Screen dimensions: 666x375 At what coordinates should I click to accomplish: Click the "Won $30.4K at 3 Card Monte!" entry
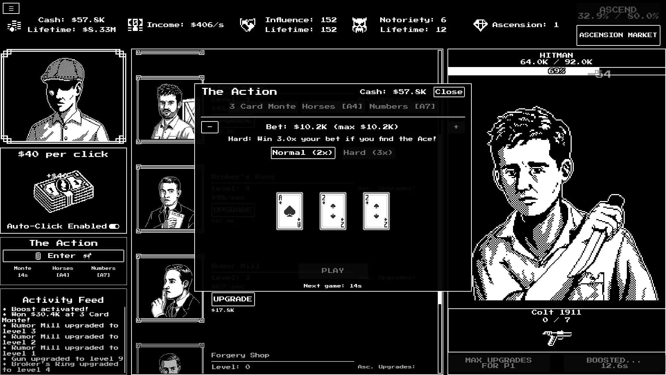click(x=55, y=317)
